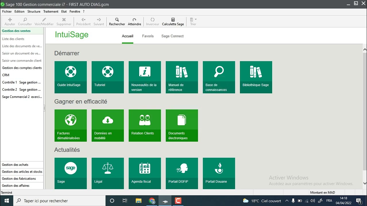
Task: Open the Bibliothèque Sage tile
Action: 256,77
